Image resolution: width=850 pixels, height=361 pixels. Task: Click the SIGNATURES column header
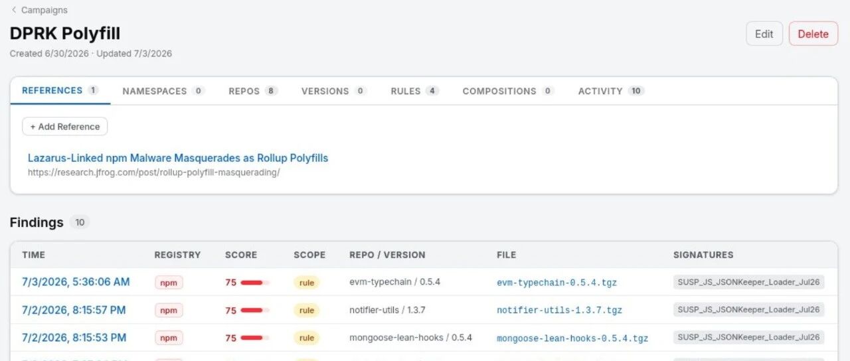pos(703,255)
